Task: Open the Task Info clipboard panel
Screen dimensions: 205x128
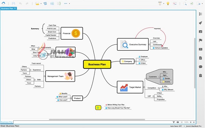Action: pyautogui.click(x=201, y=75)
